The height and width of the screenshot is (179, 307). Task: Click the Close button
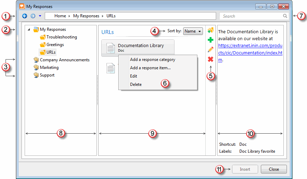(x=274, y=169)
